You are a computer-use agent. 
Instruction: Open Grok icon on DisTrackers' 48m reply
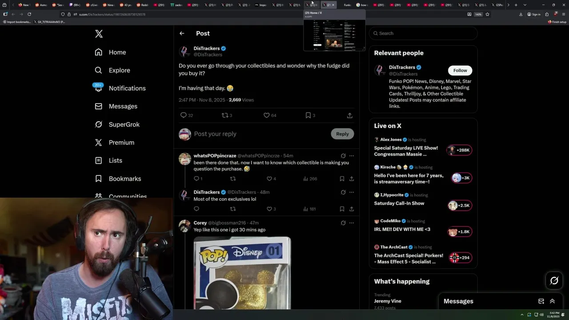click(x=343, y=192)
